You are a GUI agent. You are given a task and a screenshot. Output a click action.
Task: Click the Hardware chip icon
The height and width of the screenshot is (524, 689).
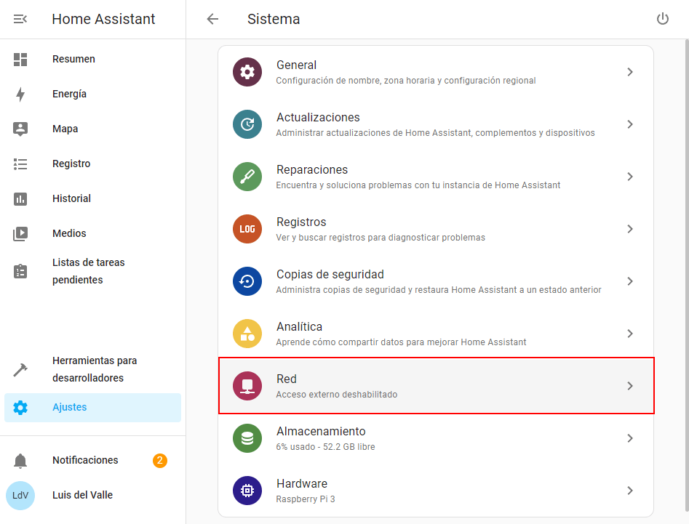coord(247,491)
